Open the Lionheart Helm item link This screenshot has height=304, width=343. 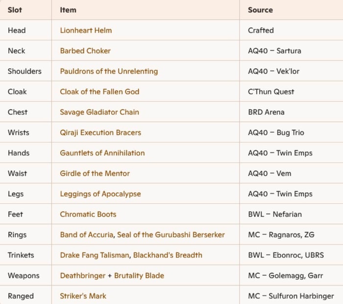pyautogui.click(x=86, y=30)
